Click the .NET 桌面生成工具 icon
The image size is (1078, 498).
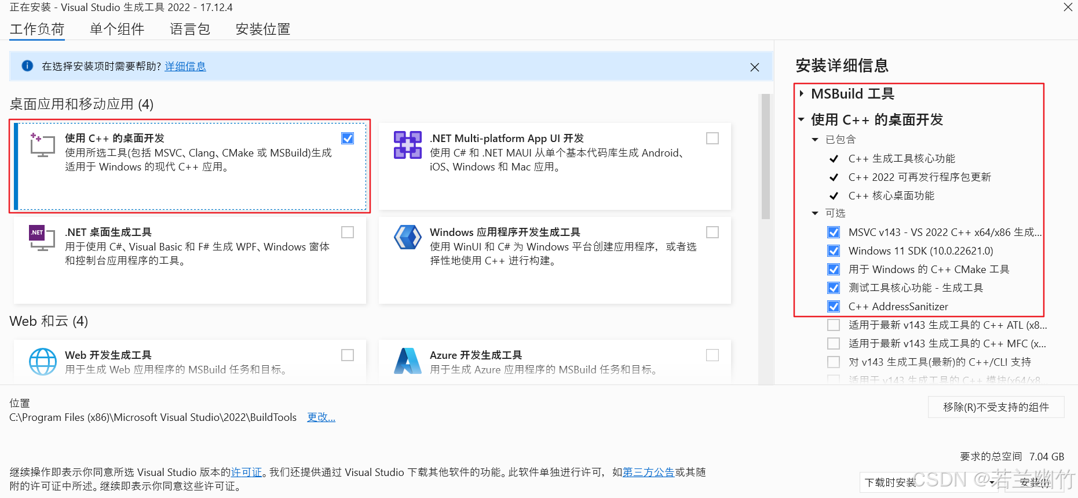click(x=42, y=238)
